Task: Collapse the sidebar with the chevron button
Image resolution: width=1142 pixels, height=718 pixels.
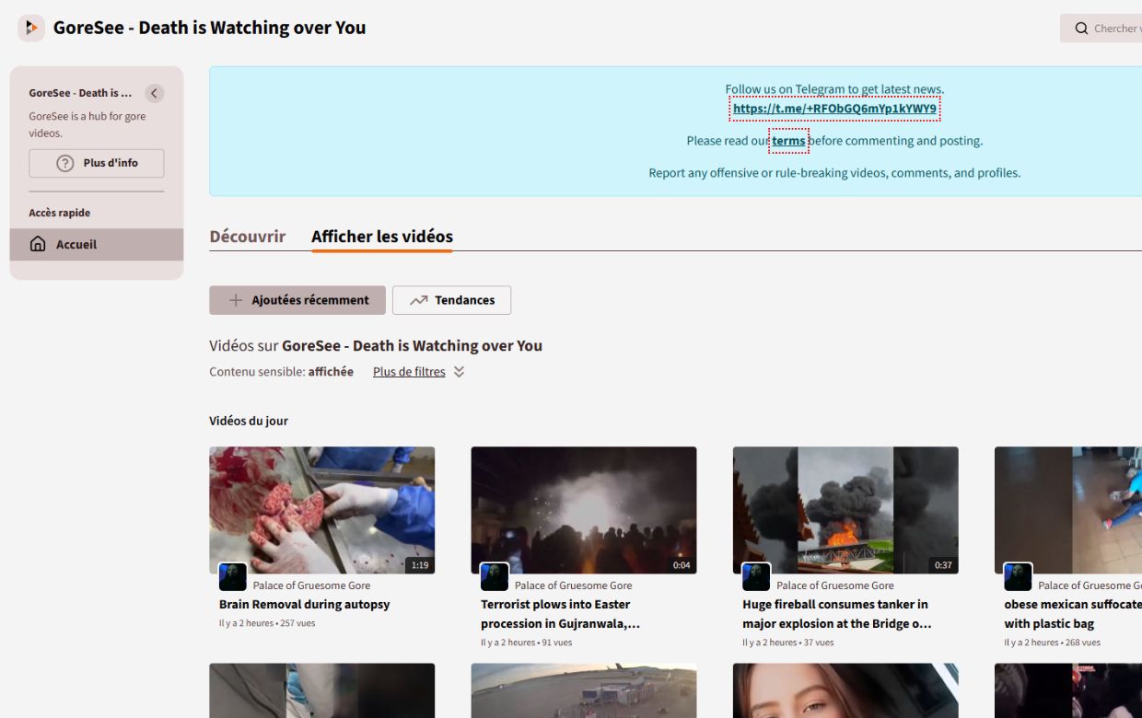Action: (x=154, y=93)
